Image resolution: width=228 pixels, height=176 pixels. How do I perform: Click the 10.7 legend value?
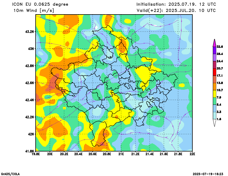click(x=220, y=90)
